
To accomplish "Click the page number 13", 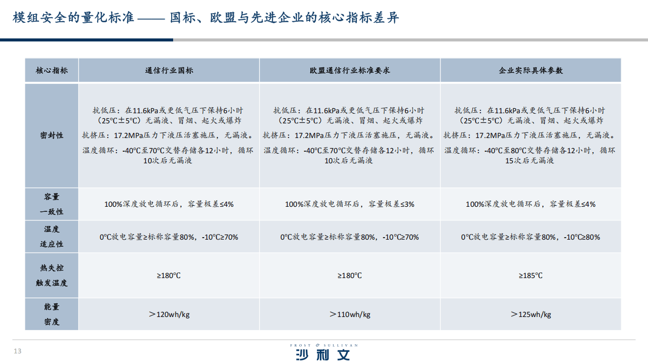I will point(17,351).
